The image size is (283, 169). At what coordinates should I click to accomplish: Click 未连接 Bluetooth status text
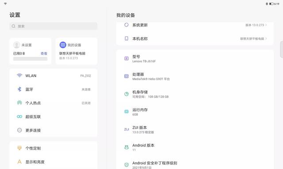86,89
